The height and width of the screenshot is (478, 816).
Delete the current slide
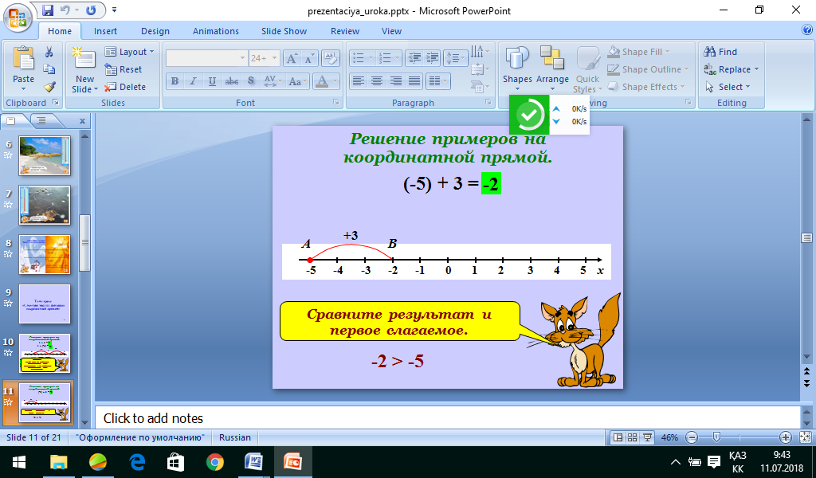point(125,87)
